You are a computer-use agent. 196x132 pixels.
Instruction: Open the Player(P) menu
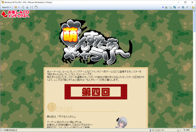pos(6,7)
